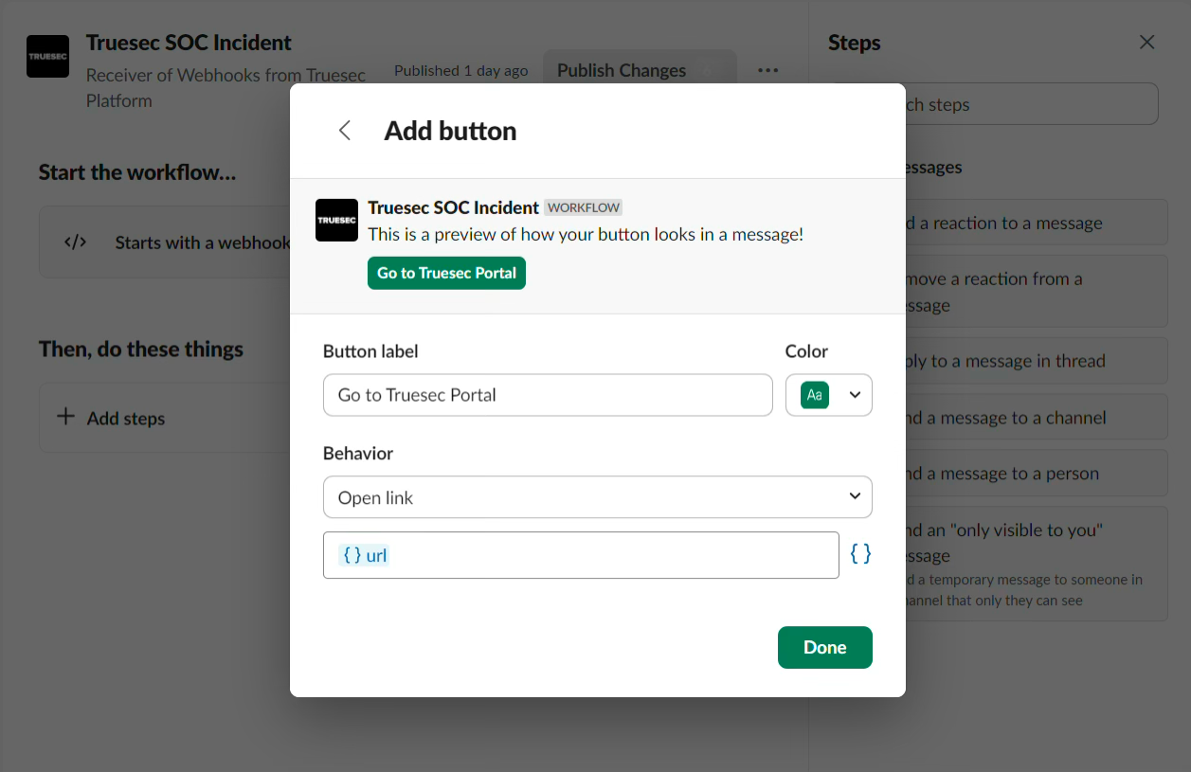Click the Done button

[x=824, y=647]
